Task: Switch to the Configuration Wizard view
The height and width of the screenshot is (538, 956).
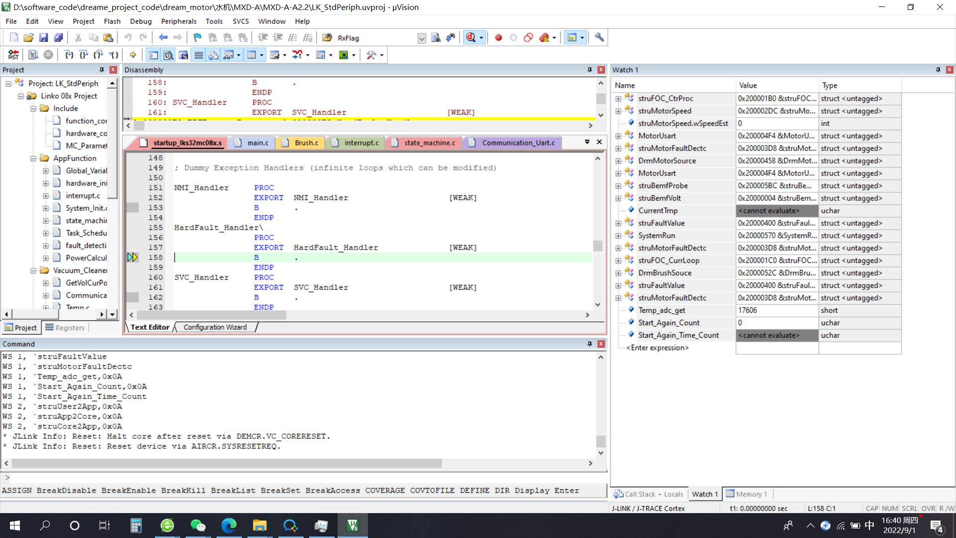Action: 215,327
